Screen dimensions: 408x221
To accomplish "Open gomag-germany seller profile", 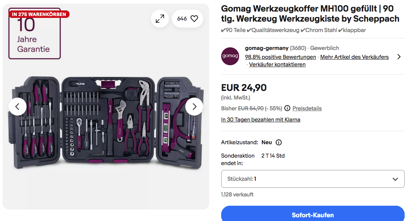I will (x=266, y=48).
